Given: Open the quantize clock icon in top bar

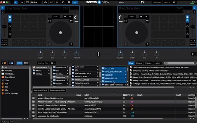Looking at the screenshot, I should 27,2.
